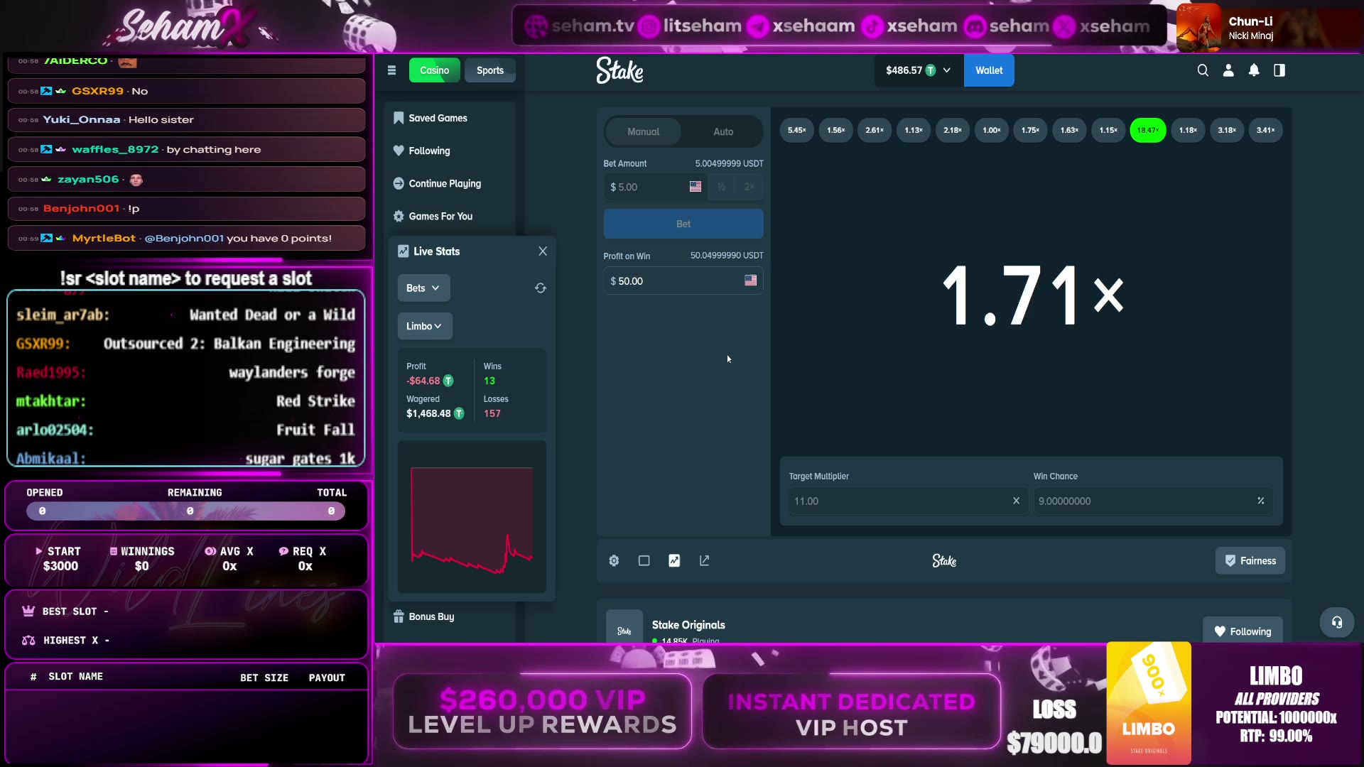
Task: Click the 5.45× result chip
Action: (797, 130)
